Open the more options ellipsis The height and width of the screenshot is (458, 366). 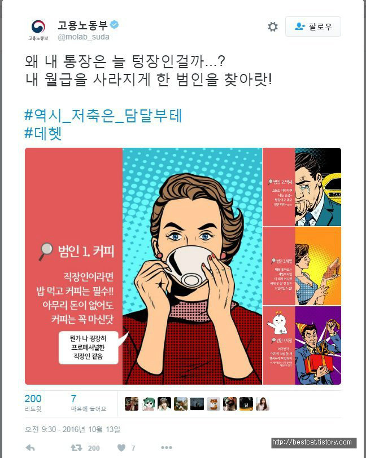pyautogui.click(x=167, y=447)
